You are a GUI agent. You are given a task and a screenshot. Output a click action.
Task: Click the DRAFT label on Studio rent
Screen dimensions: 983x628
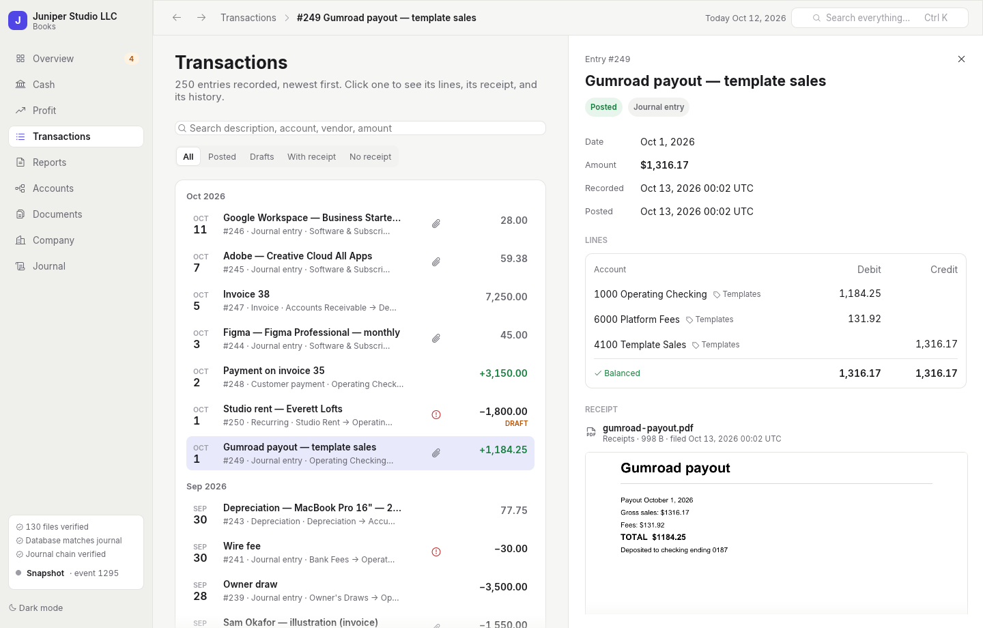[x=516, y=424]
